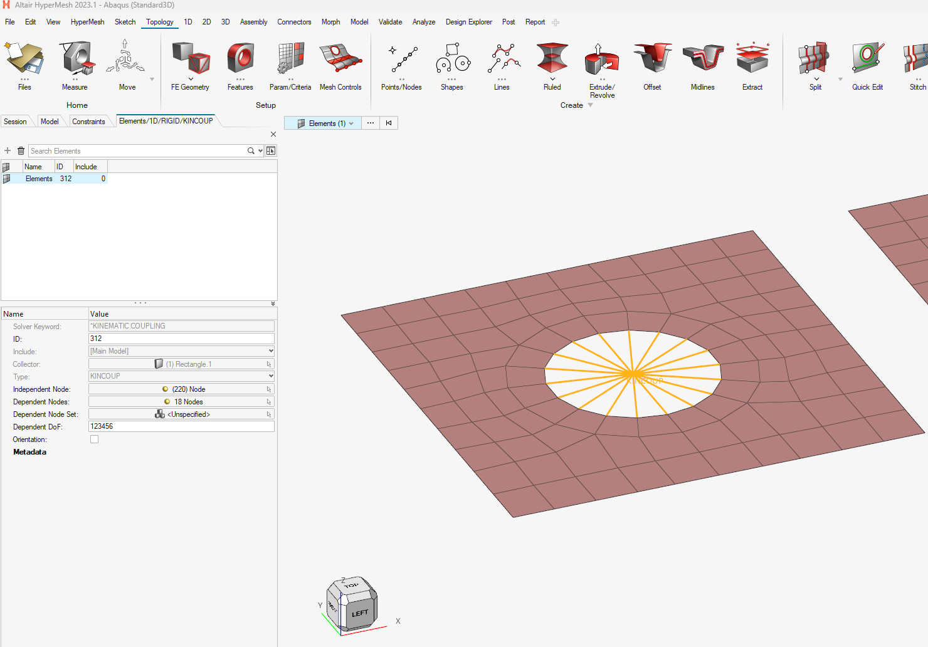
Task: Open the Files tool
Action: click(x=24, y=65)
